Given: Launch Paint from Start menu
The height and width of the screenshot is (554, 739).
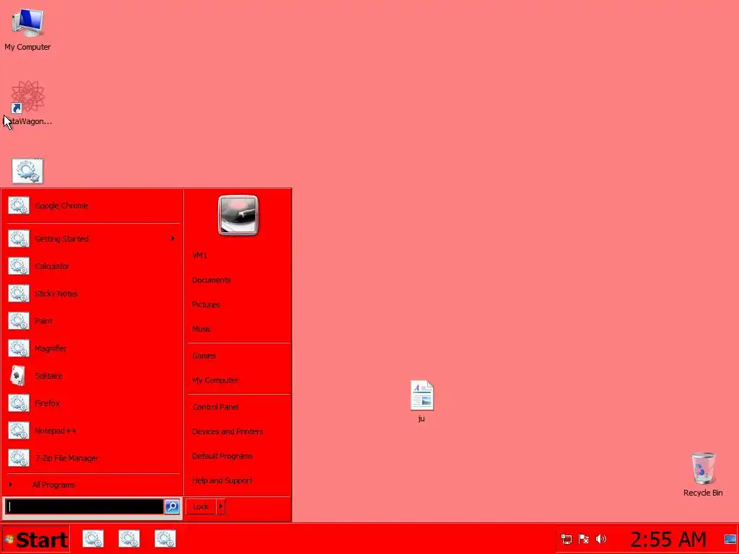Looking at the screenshot, I should [93, 321].
